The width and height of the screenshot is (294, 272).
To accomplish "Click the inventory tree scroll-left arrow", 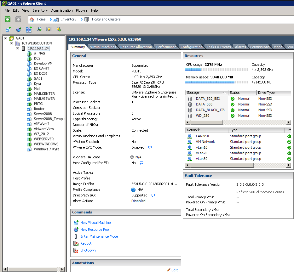I will coord(5,269).
